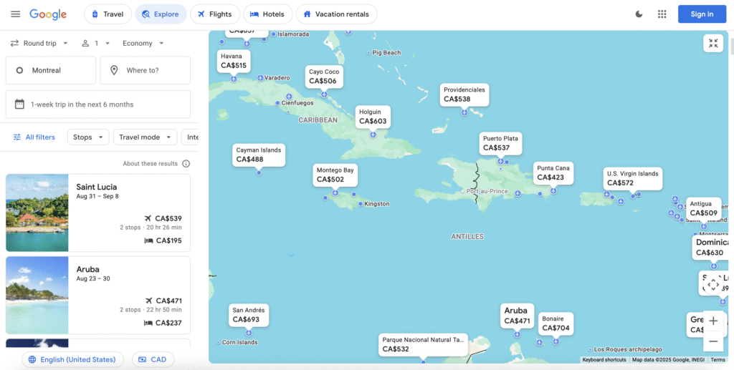Toggle dark mode moon icon

(x=639, y=14)
